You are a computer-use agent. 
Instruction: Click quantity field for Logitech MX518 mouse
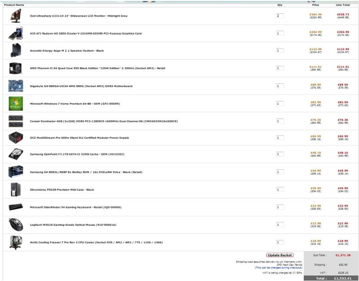pyautogui.click(x=280, y=224)
